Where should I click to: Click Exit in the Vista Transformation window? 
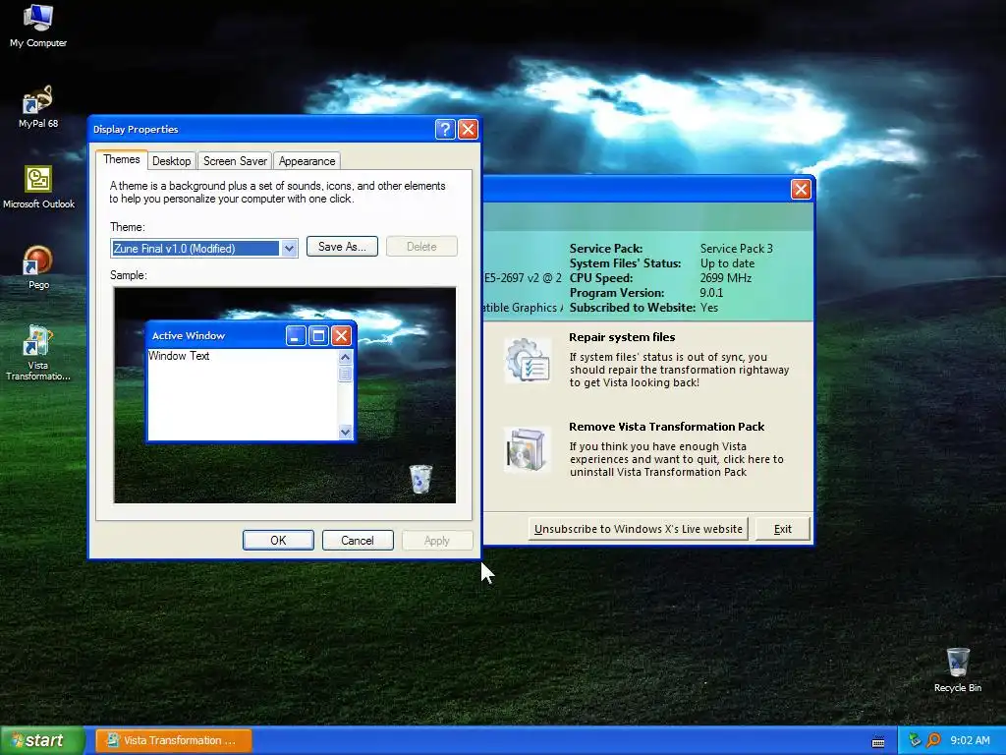pos(783,529)
